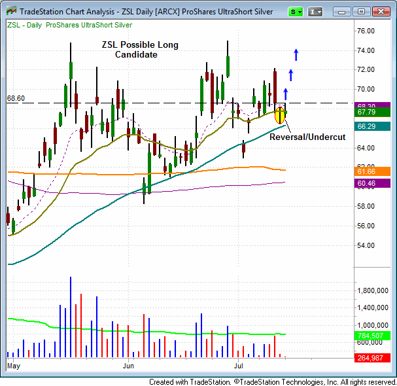Close the chart analysis window
397x386 pixels.
[379, 11]
